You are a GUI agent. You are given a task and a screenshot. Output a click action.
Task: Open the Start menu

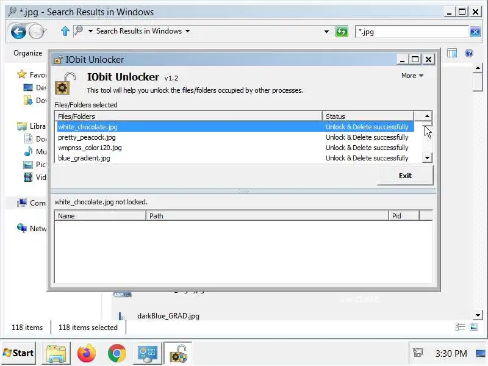click(18, 353)
